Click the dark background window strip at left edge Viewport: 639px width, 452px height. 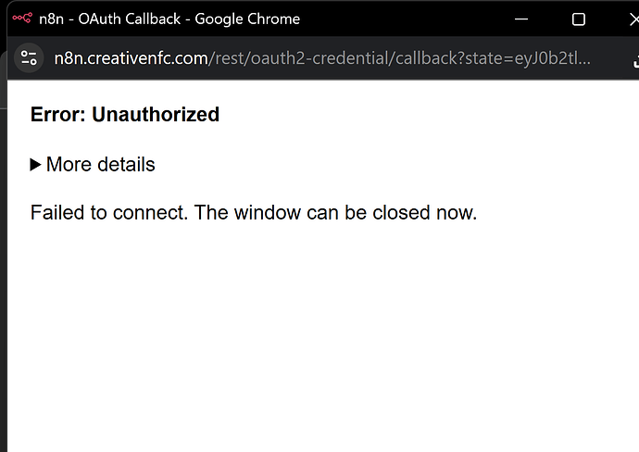point(4,265)
